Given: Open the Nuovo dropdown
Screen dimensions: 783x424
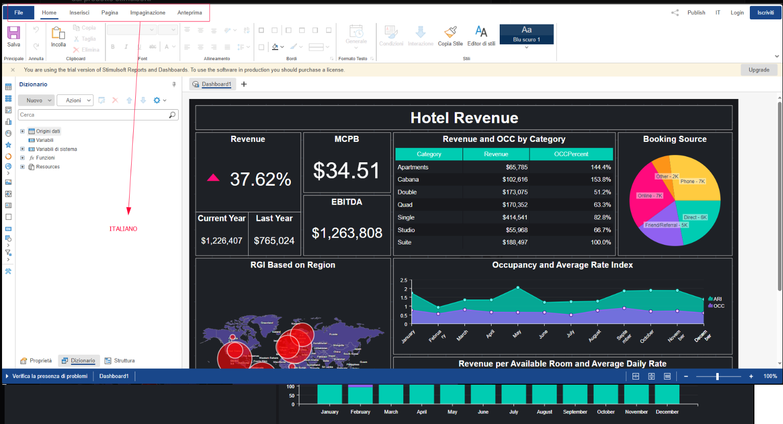Looking at the screenshot, I should point(36,101).
